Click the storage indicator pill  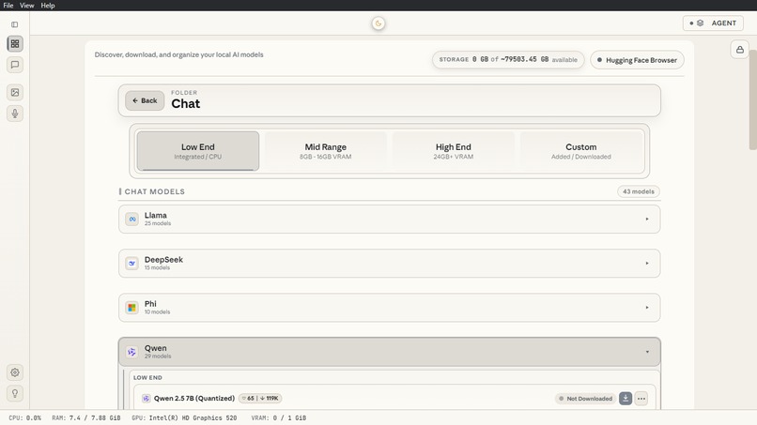pyautogui.click(x=508, y=59)
